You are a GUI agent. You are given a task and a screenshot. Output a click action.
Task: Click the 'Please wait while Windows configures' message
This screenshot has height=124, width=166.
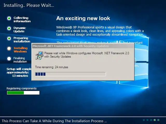(87, 55)
